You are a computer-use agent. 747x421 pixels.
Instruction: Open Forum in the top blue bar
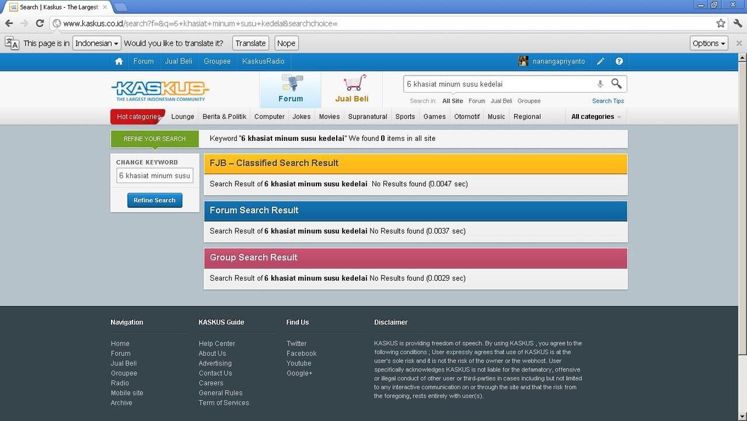point(144,61)
